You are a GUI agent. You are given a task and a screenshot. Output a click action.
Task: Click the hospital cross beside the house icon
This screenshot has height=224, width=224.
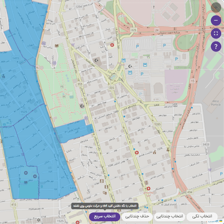tap(137, 153)
